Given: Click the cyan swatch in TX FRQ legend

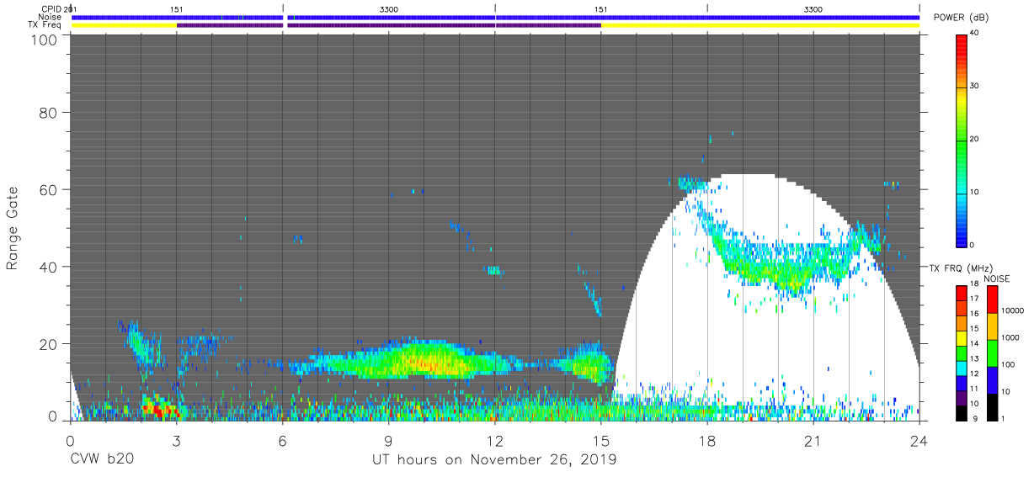Looking at the screenshot, I should tap(961, 367).
